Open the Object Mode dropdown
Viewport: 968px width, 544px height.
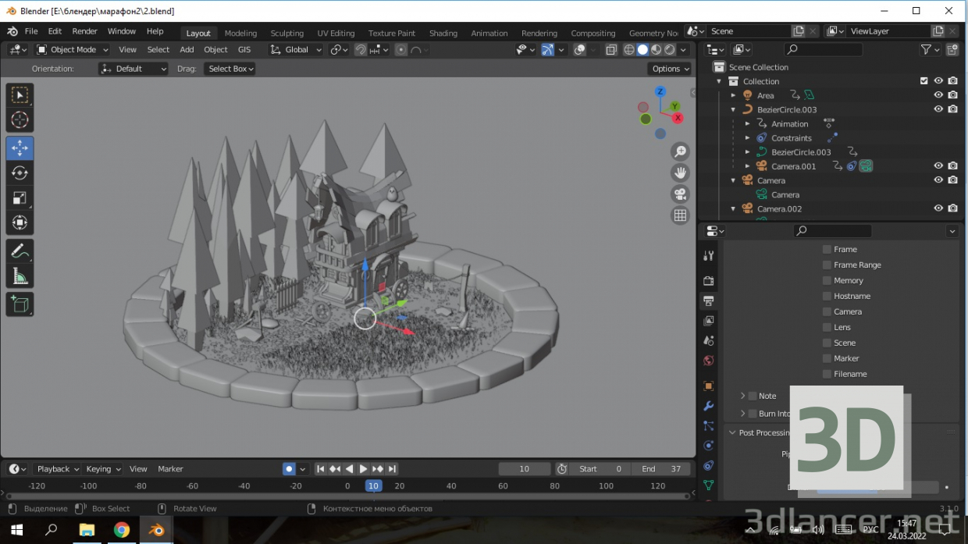click(x=72, y=49)
